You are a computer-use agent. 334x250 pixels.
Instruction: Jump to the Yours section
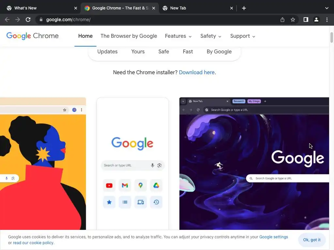click(138, 52)
